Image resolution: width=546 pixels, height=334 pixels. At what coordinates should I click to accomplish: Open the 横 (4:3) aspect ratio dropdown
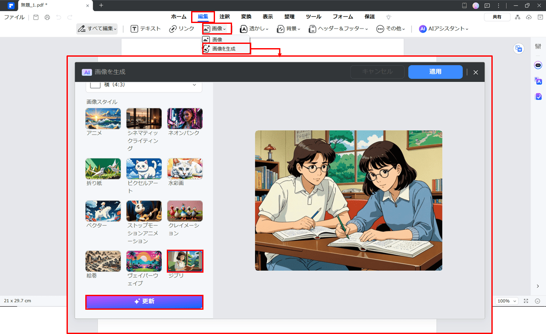144,85
